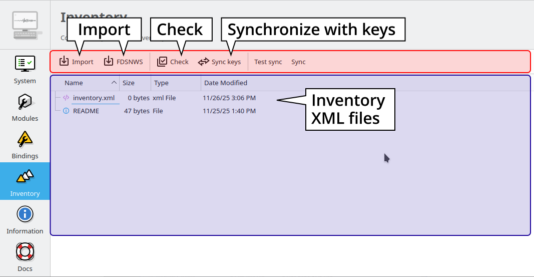Sort files by Date Modified column
The height and width of the screenshot is (277, 534).
pyautogui.click(x=226, y=83)
